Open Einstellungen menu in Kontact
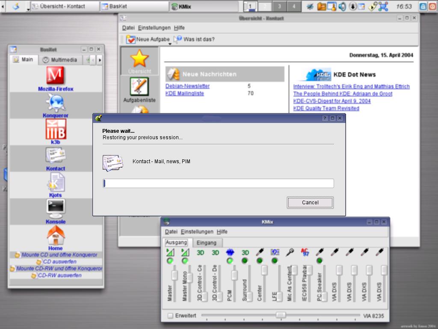The width and height of the screenshot is (438, 329). point(154,28)
